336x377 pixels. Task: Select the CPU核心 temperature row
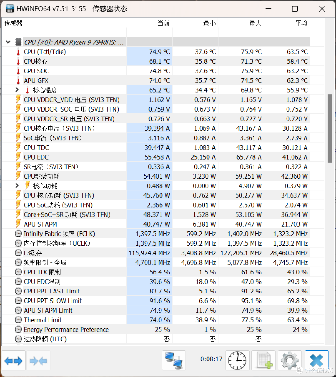pos(156,61)
